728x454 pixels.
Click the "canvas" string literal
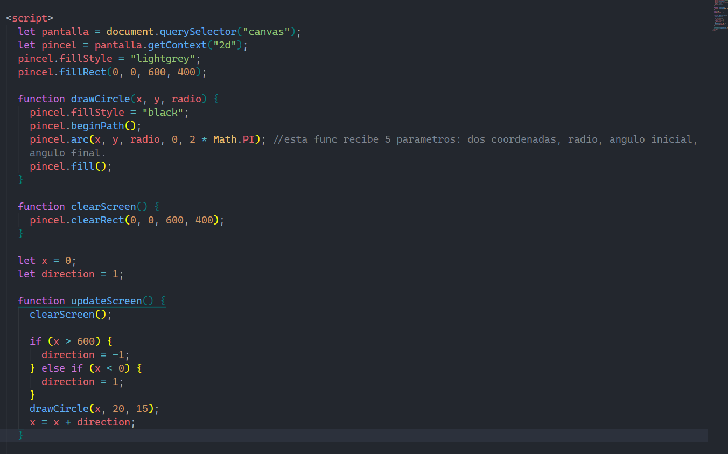coord(267,32)
